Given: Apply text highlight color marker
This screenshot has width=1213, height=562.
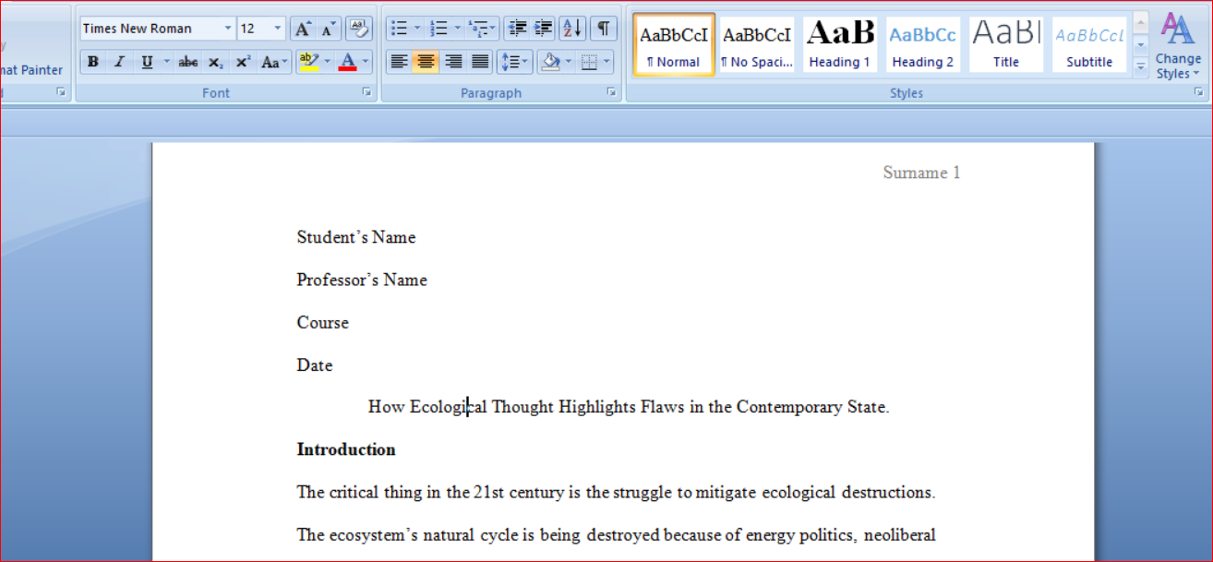Looking at the screenshot, I should point(308,62).
